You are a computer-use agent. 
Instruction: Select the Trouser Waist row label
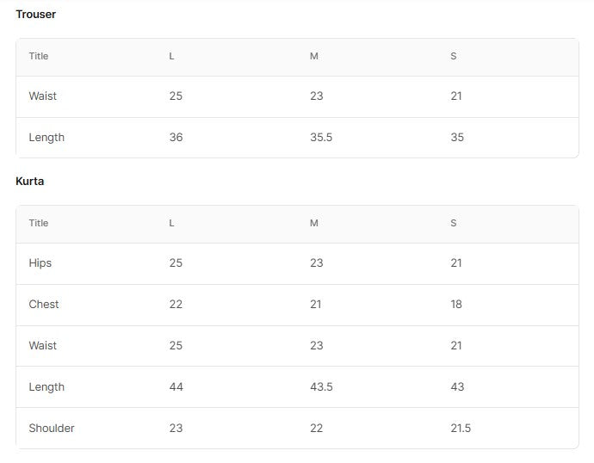(43, 96)
